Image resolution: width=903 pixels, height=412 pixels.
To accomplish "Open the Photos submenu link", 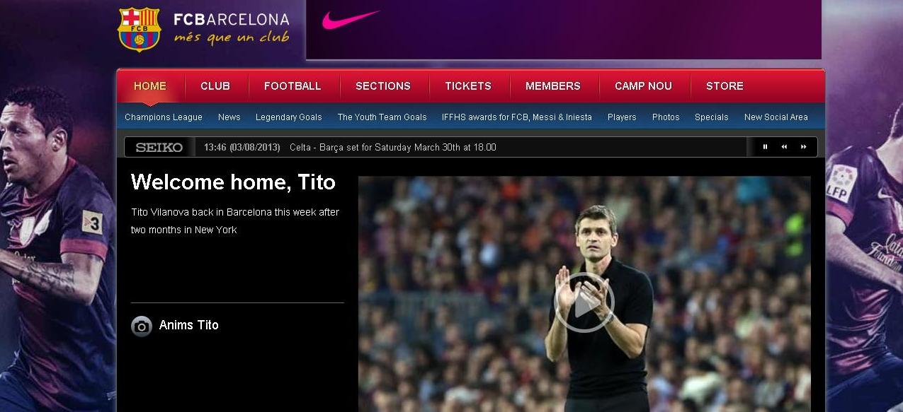I will tap(666, 117).
